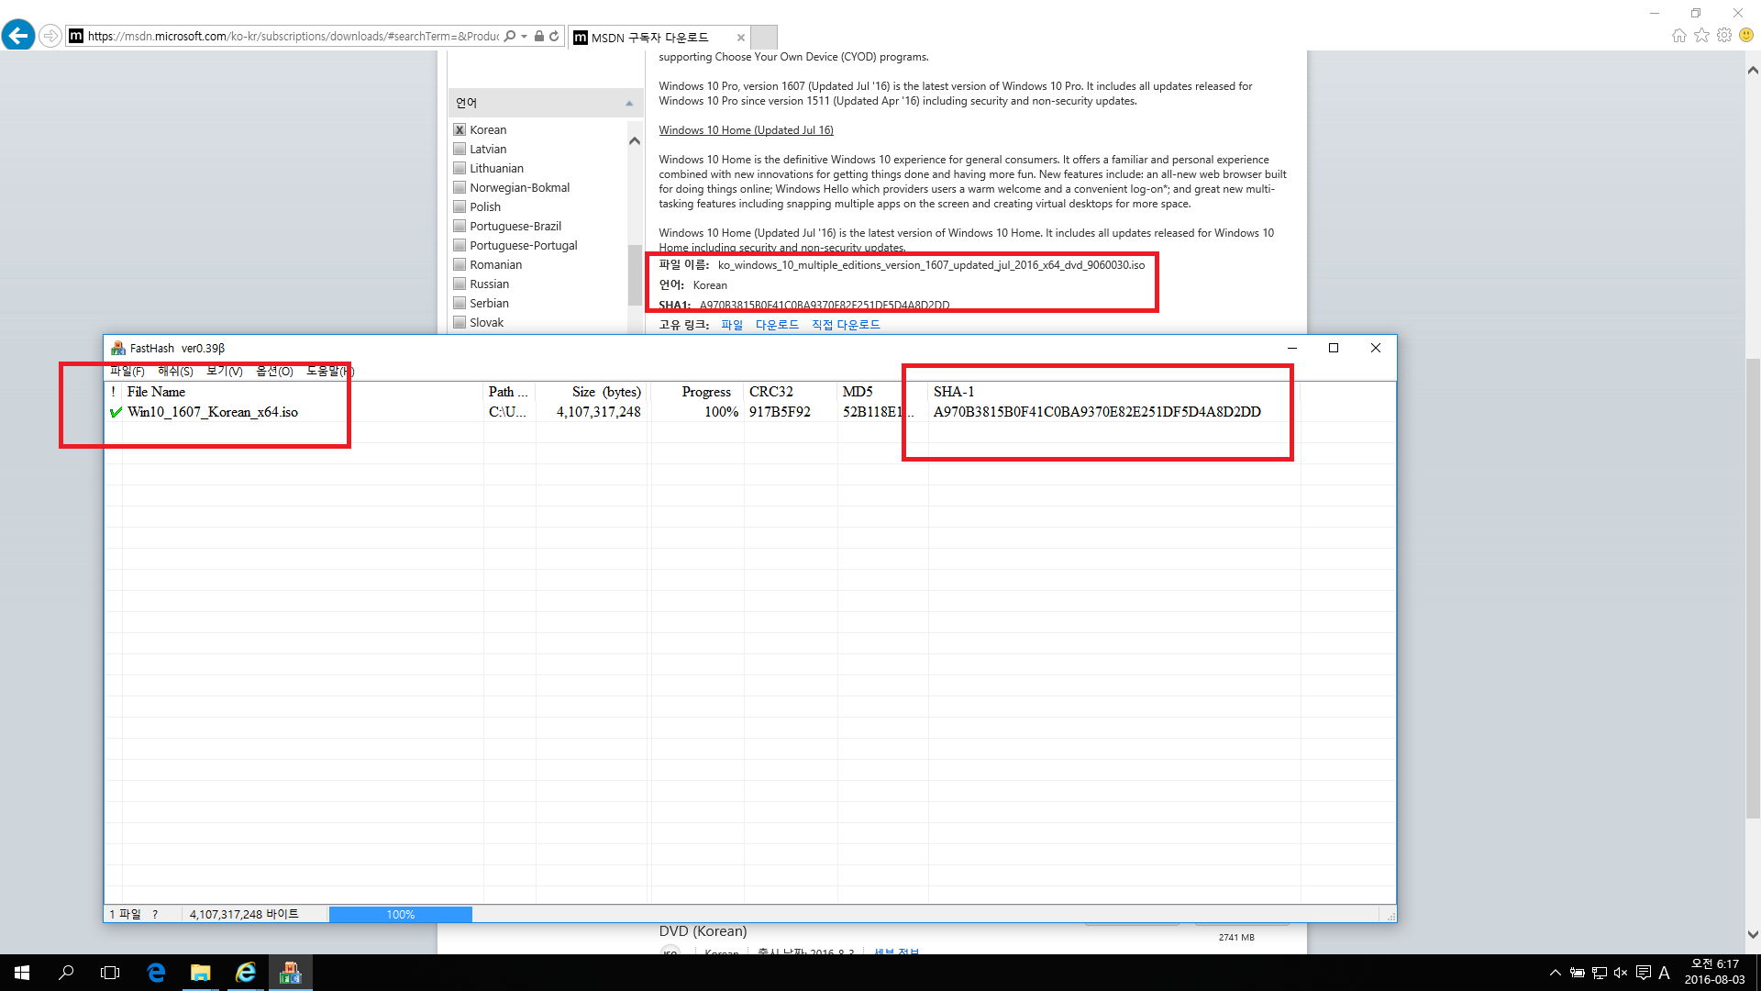Check the Russian language checkbox
This screenshot has height=991, width=1761.
[460, 284]
